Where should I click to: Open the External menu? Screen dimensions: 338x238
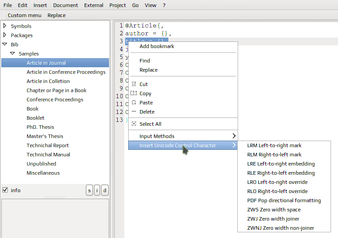(94, 5)
